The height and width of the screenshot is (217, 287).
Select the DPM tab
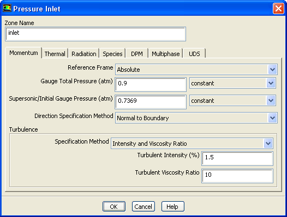pos(137,54)
